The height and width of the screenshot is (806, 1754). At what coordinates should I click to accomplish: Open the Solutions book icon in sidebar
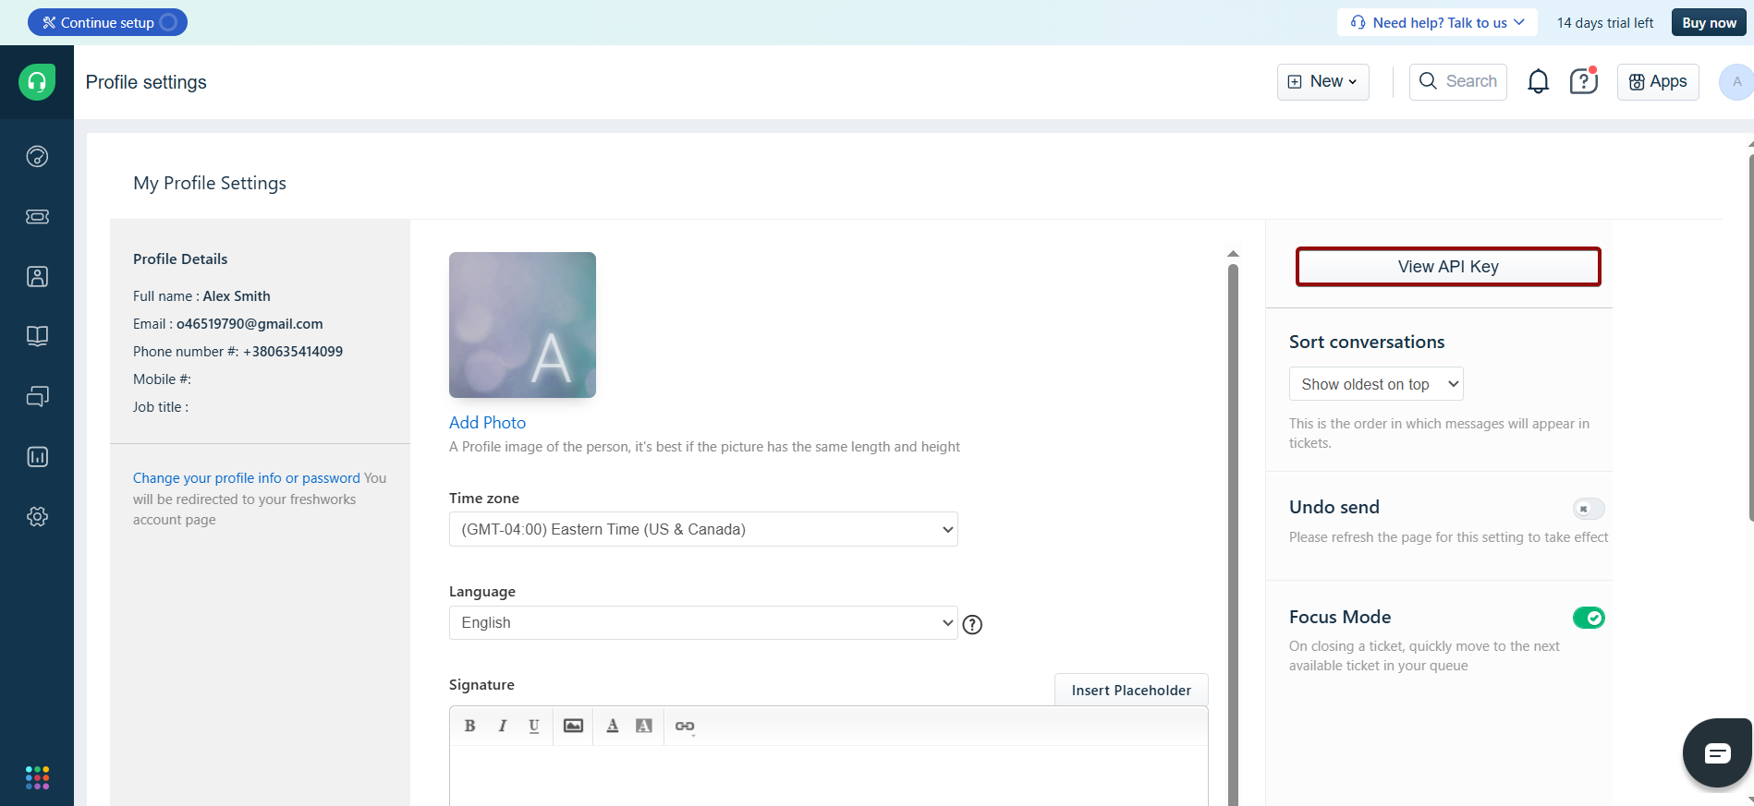coord(37,336)
